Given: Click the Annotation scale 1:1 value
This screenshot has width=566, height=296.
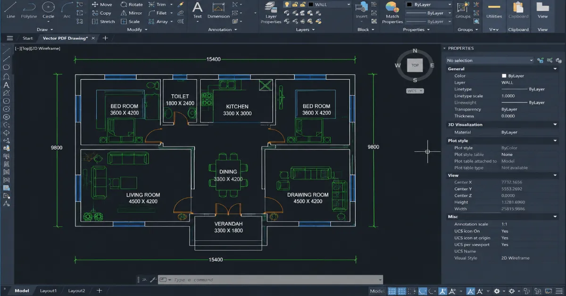Looking at the screenshot, I should (x=504, y=224).
